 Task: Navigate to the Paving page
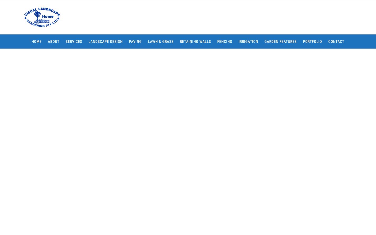[x=135, y=42]
